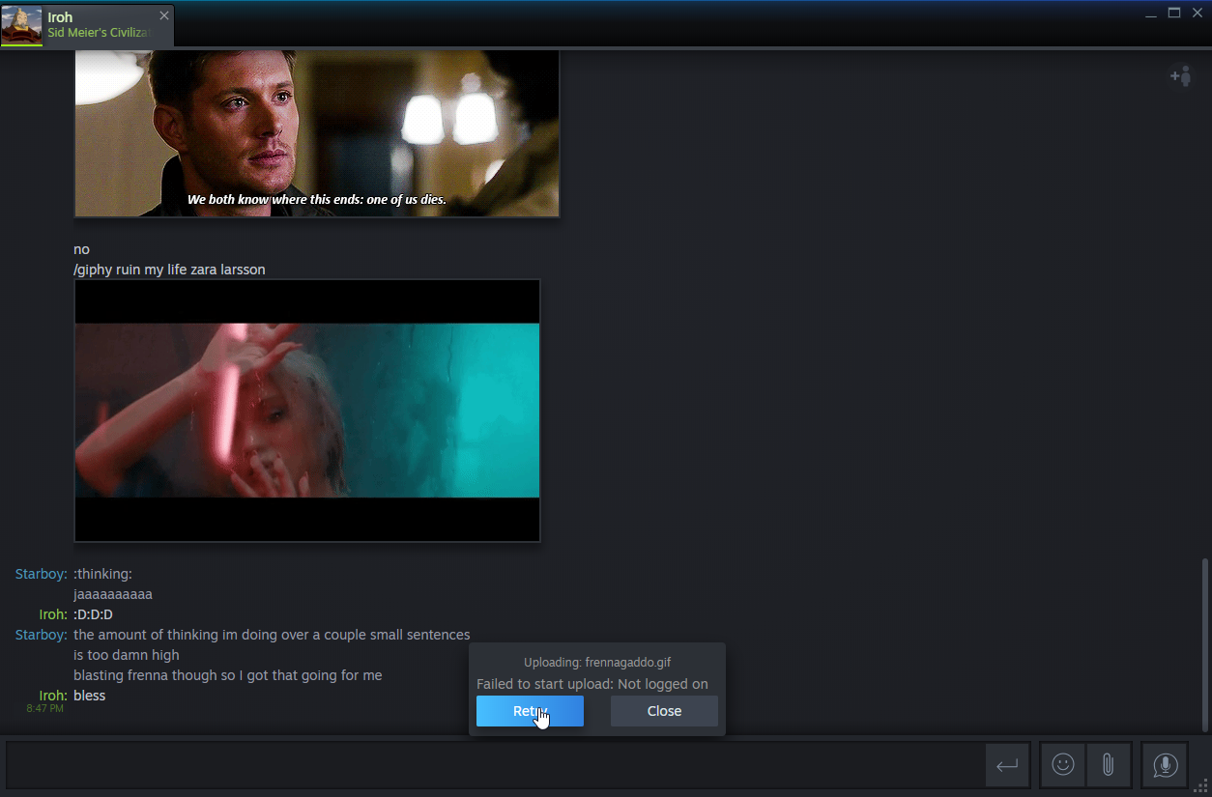The height and width of the screenshot is (797, 1212).
Task: Focus the message text input box
Action: 493,765
